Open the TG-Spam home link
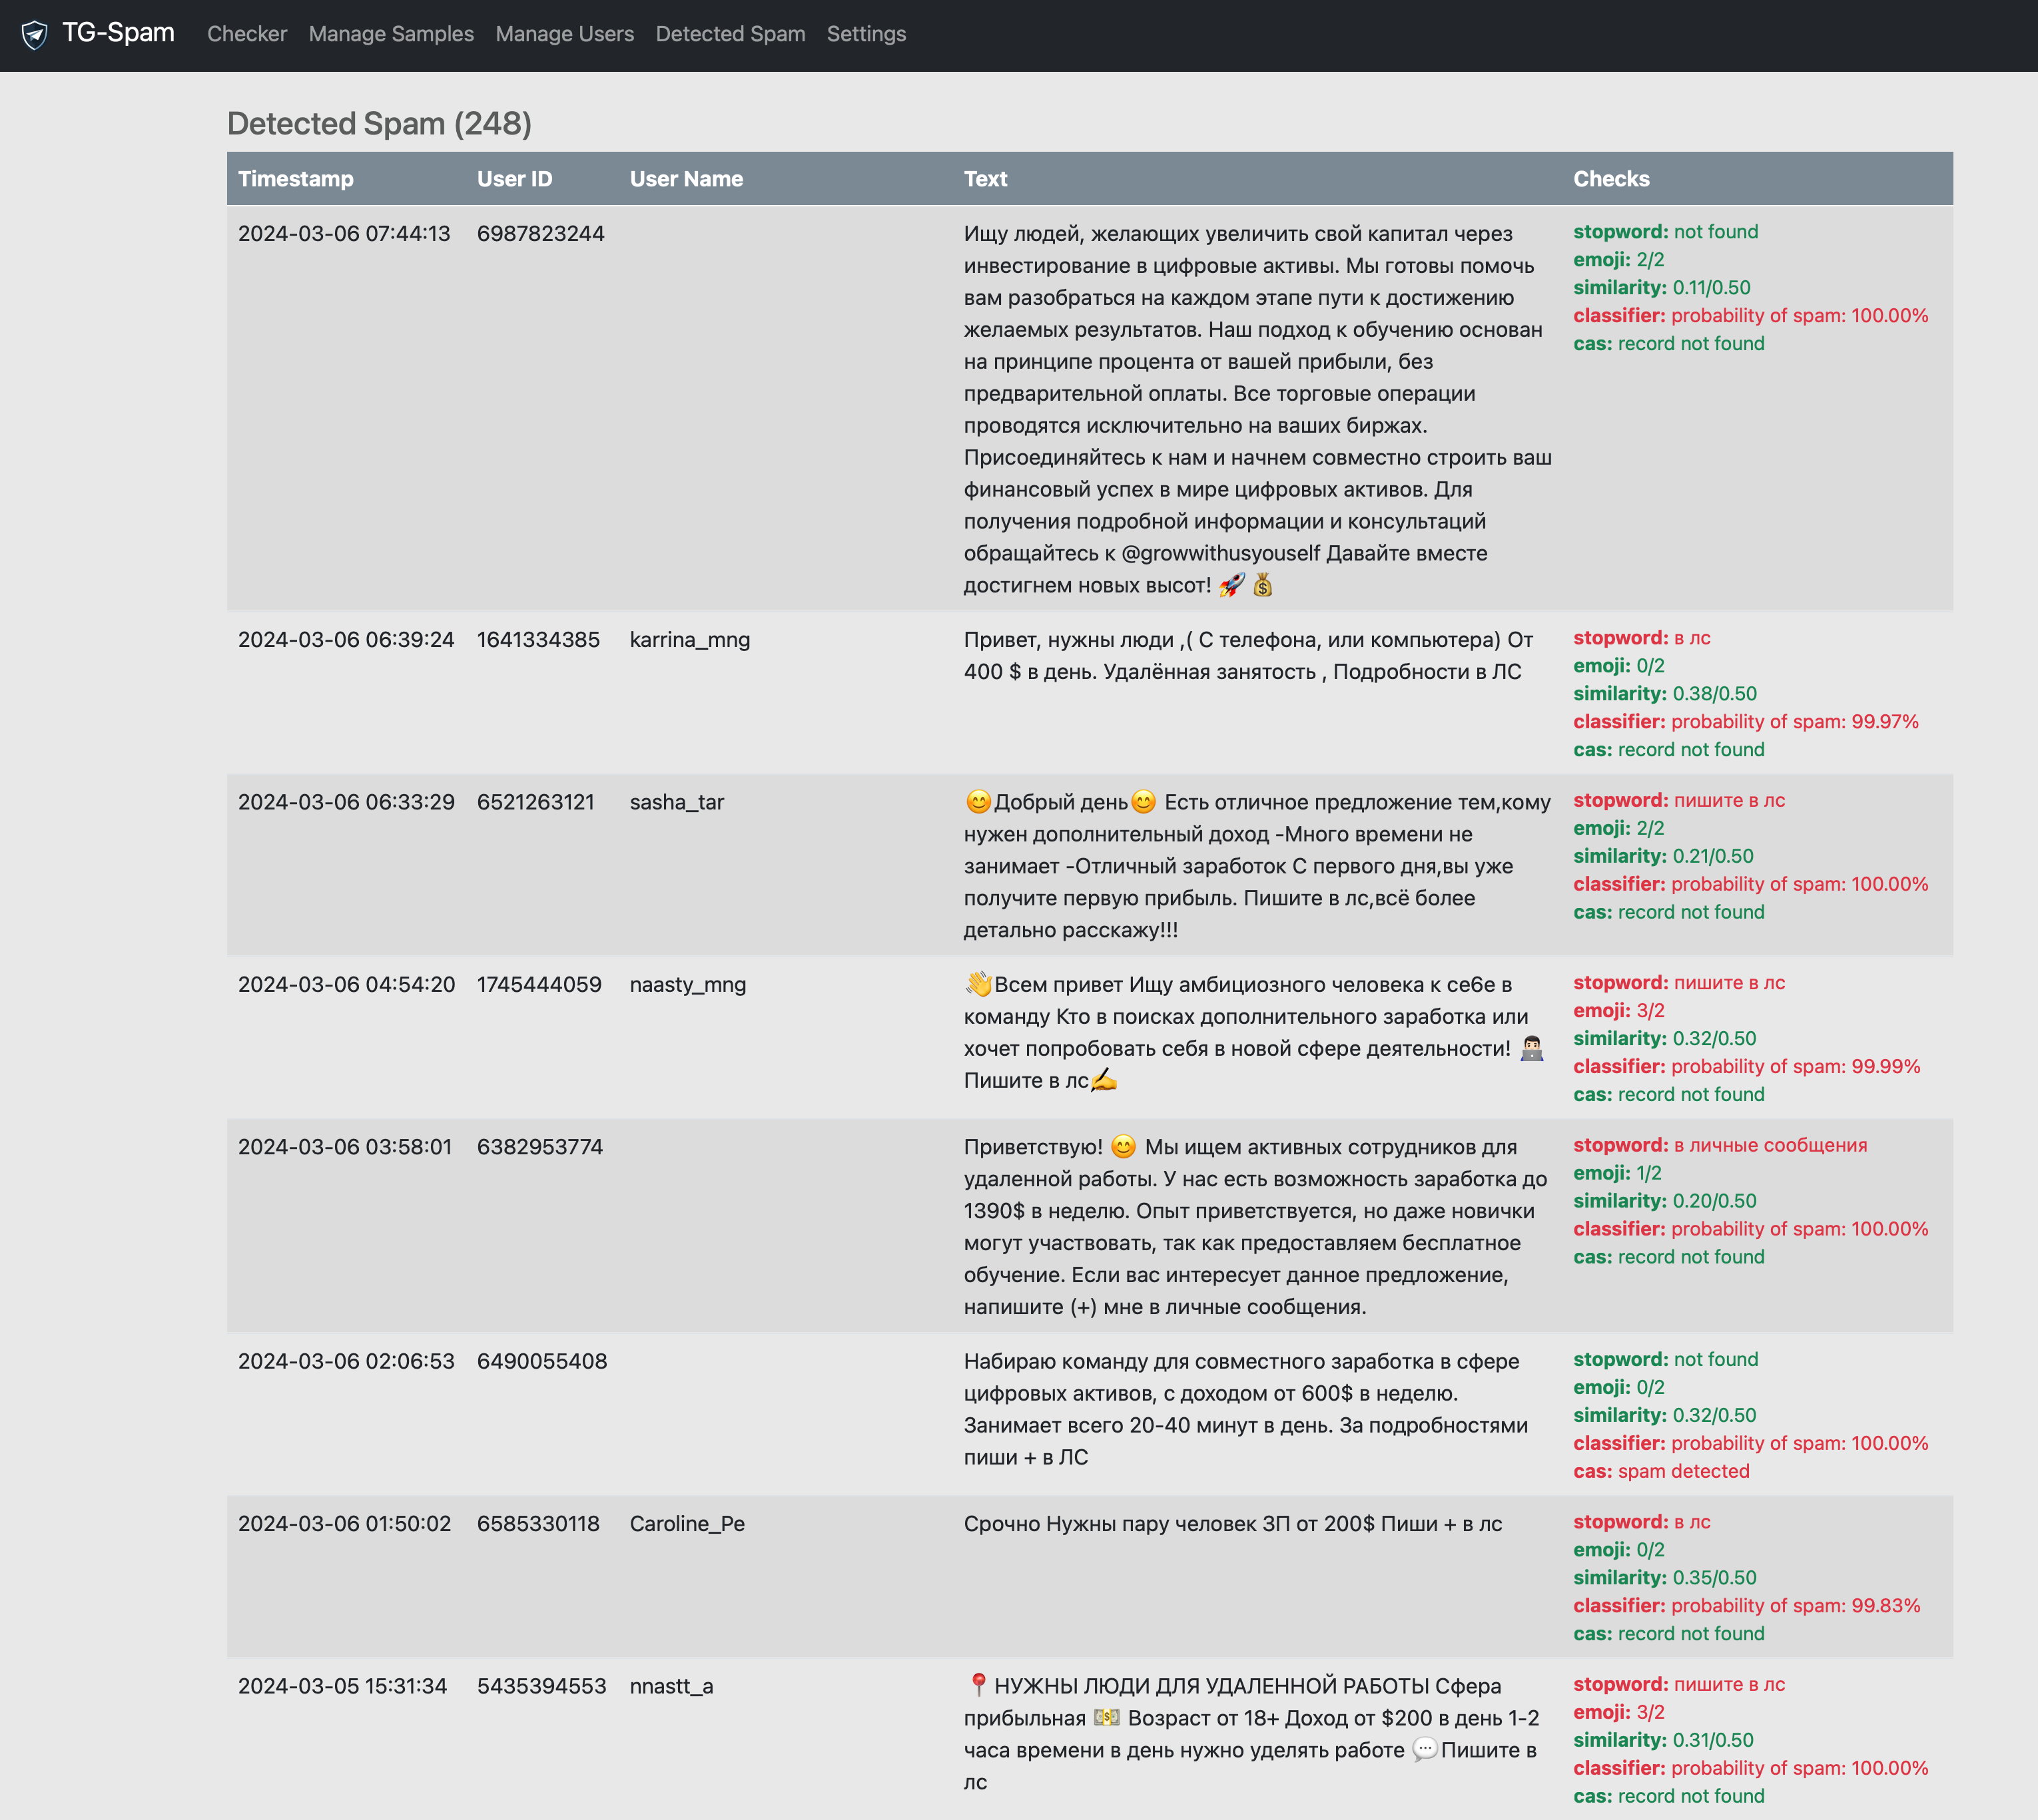 pyautogui.click(x=118, y=33)
